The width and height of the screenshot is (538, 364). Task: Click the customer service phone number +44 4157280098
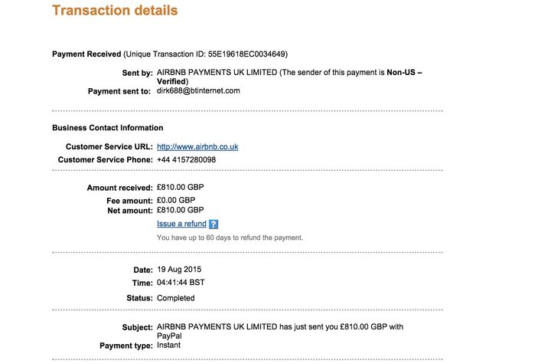coord(186,160)
